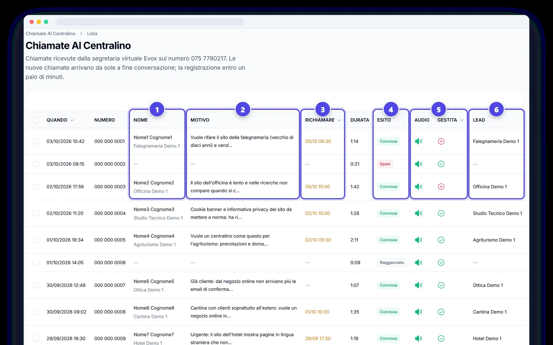Toggle gestita check for Studio Tecnico Demo 1
Screen dimensions: 553x345
click(x=441, y=213)
